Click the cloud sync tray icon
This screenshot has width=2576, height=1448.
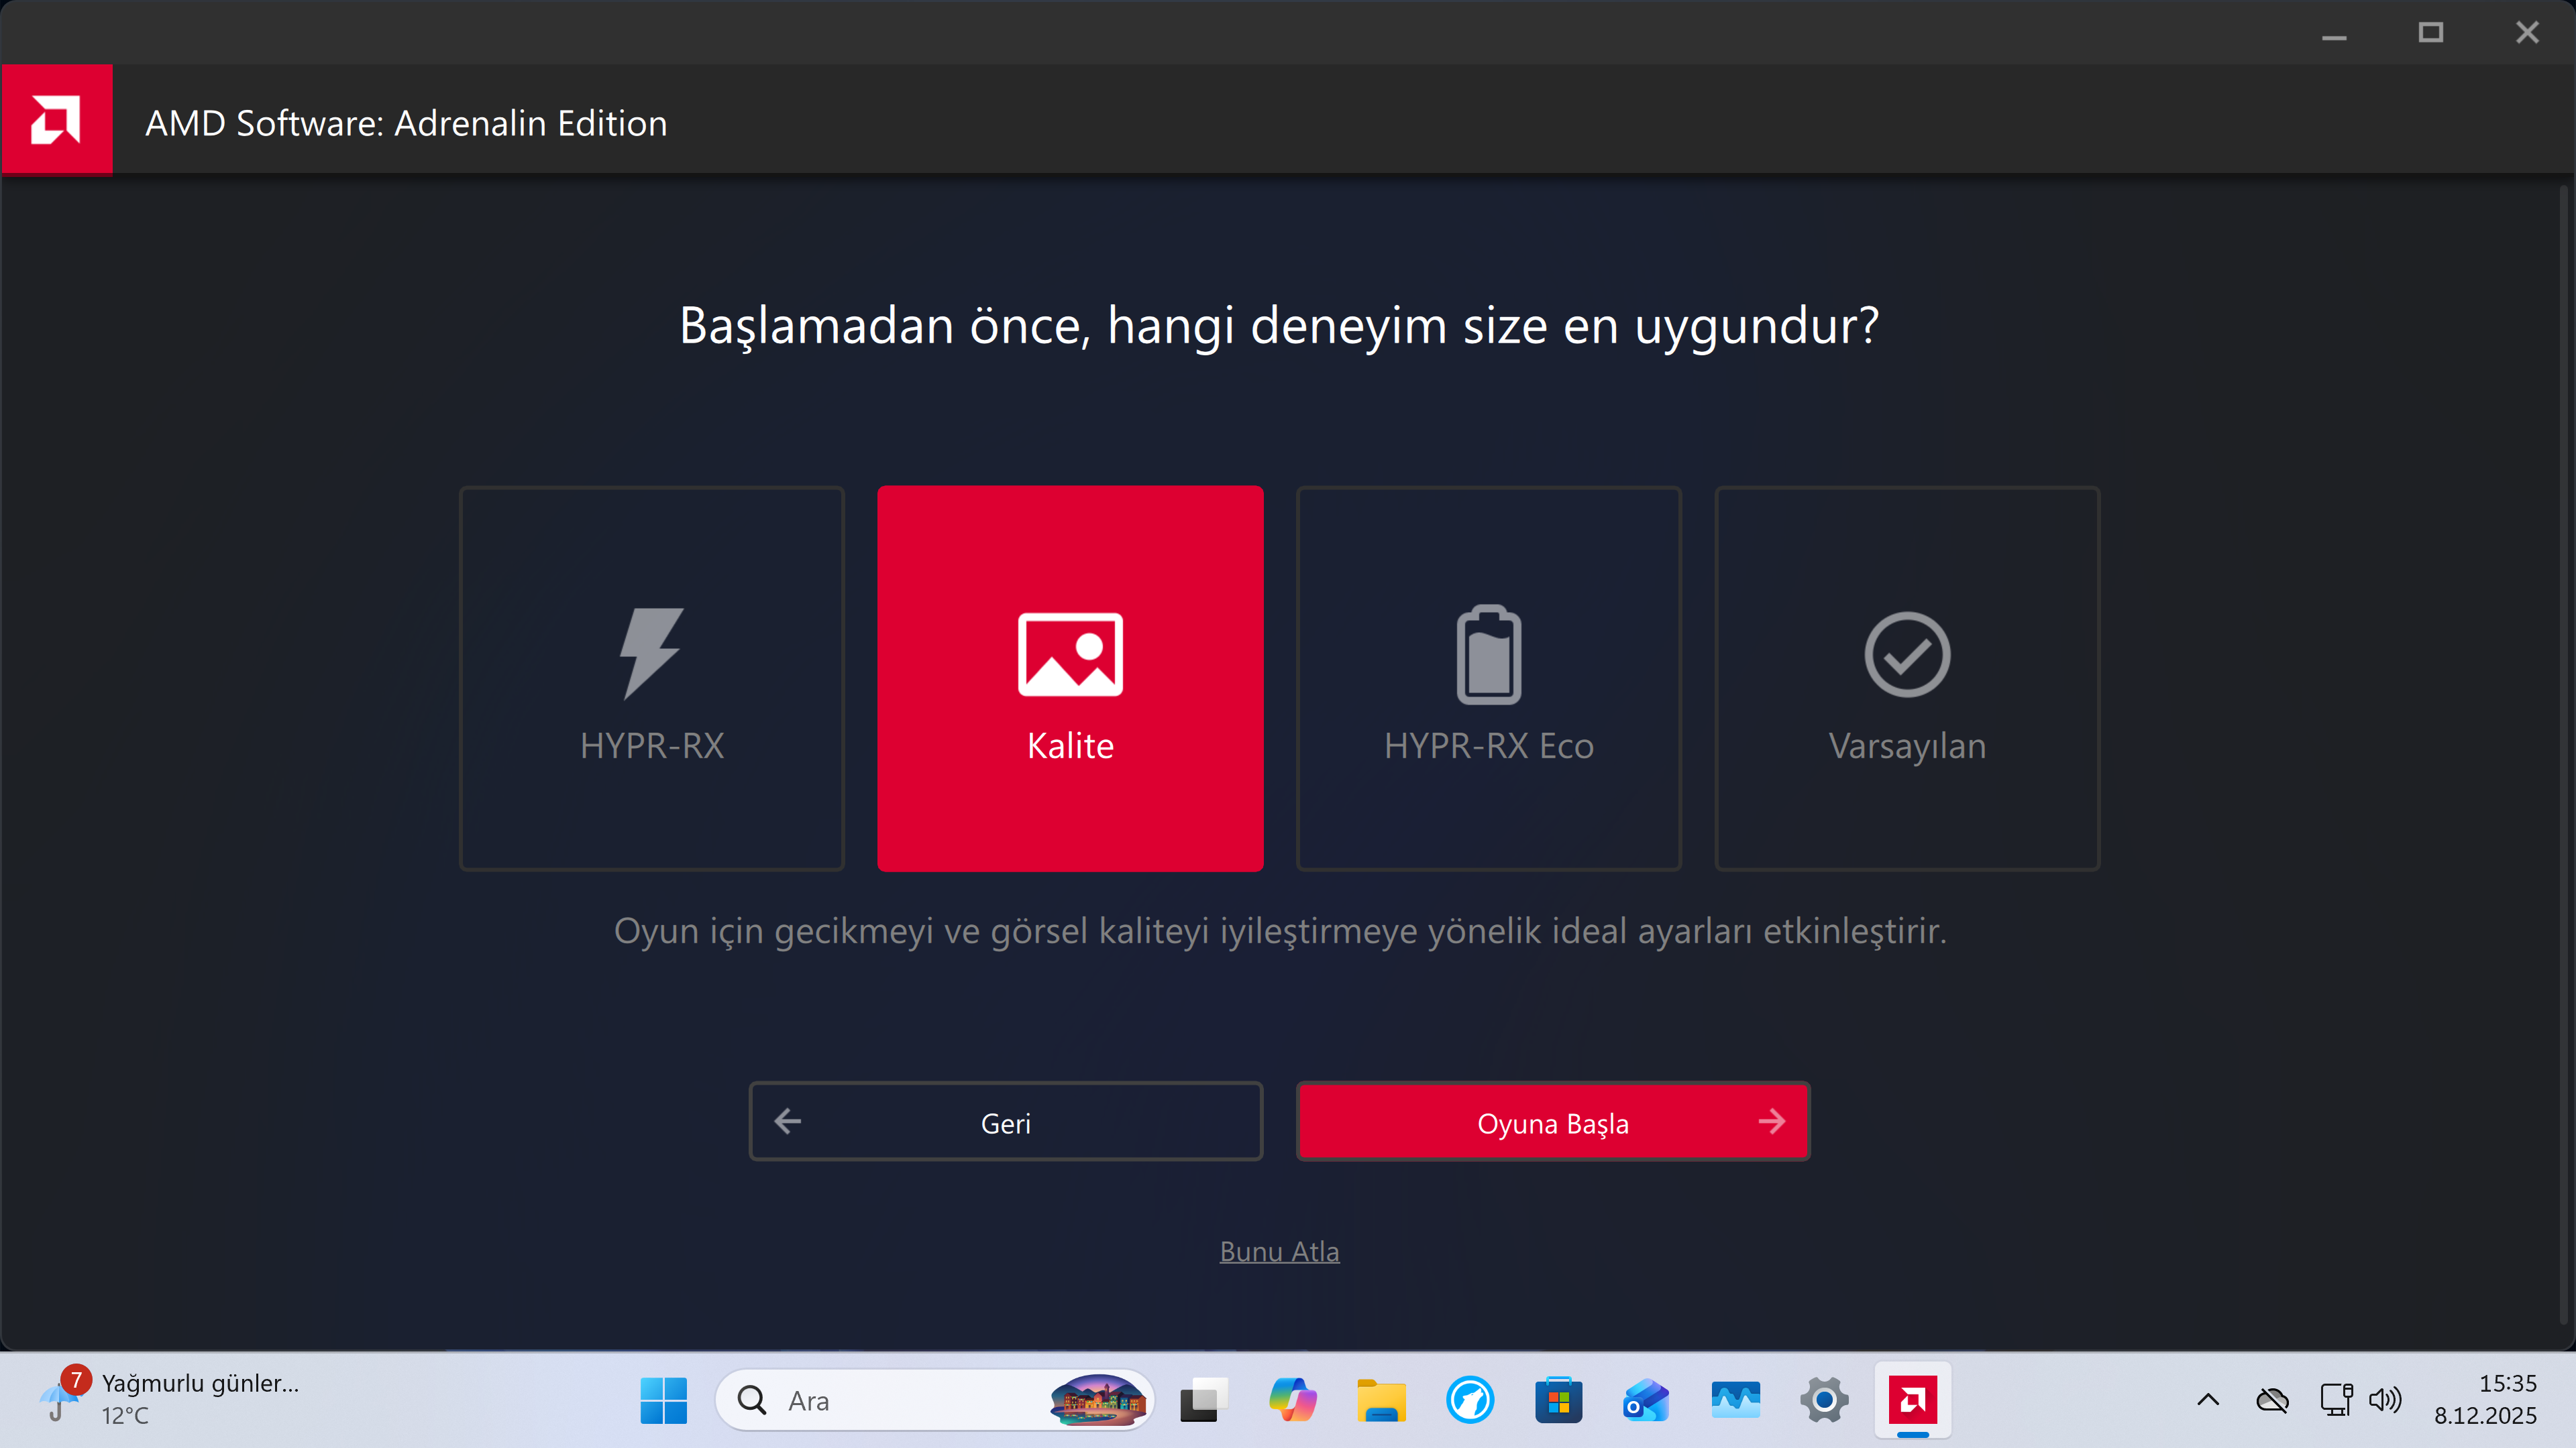[x=2272, y=1400]
